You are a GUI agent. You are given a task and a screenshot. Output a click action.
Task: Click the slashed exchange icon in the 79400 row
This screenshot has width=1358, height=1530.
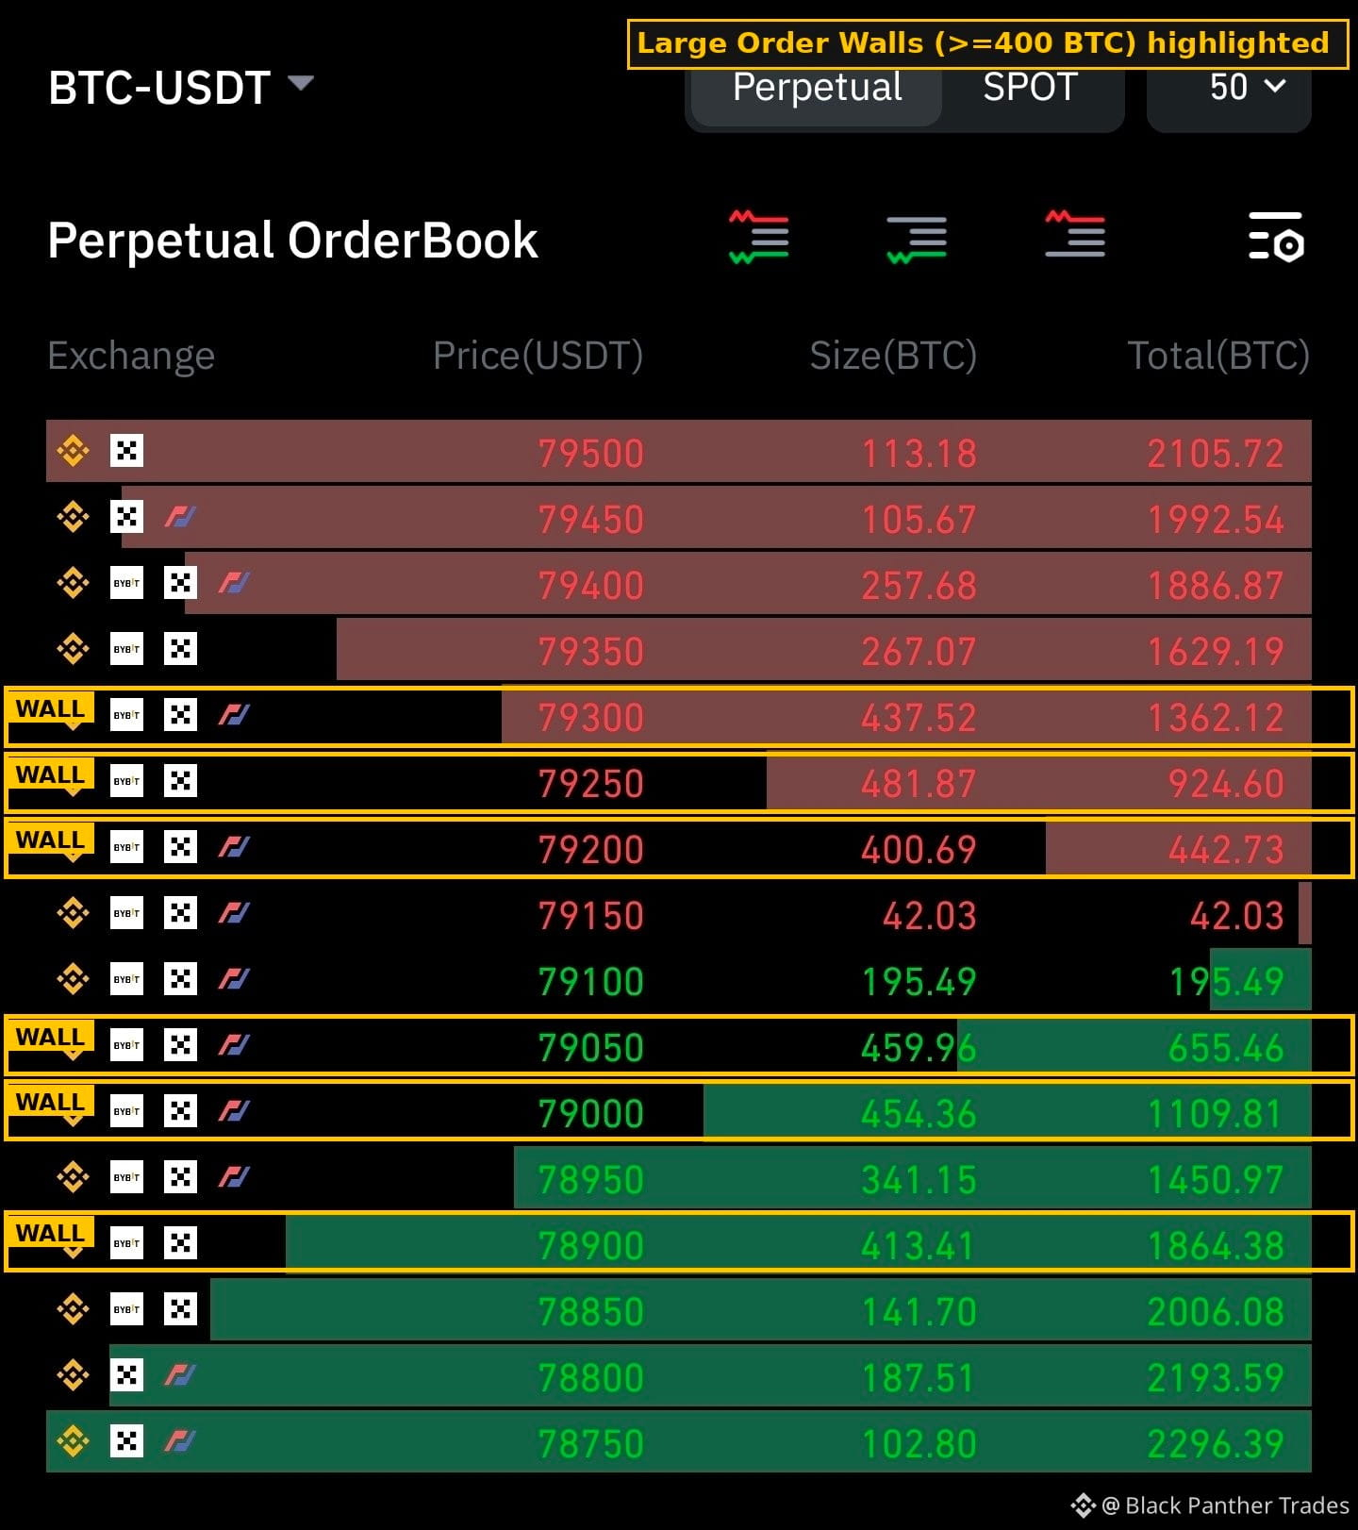234,583
